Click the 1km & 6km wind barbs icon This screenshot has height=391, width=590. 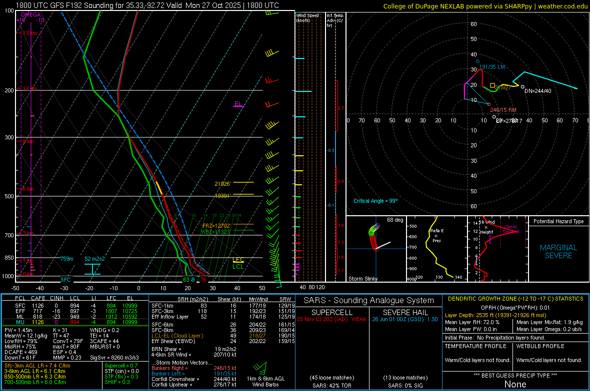pyautogui.click(x=260, y=367)
